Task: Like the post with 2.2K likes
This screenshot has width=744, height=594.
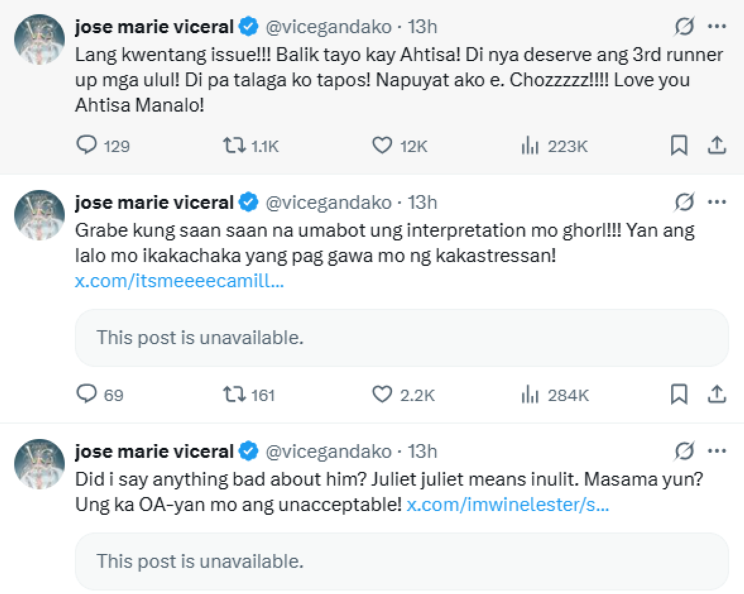Action: (x=382, y=394)
